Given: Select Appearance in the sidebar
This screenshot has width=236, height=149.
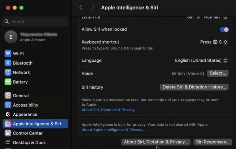Looking at the screenshot, I should click(35, 114).
